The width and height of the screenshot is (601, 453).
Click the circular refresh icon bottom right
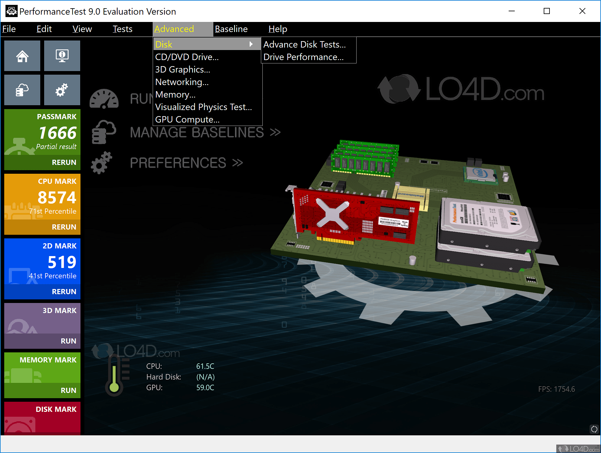click(594, 429)
